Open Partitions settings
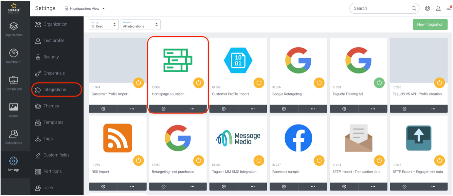Viewport: 453px width, 196px height. tap(48, 171)
